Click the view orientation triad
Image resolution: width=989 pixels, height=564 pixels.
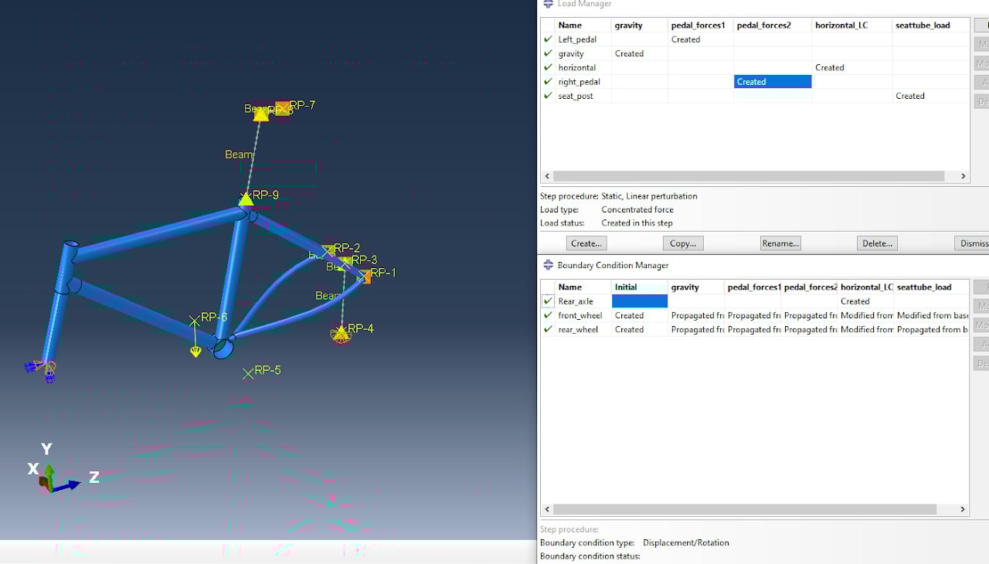coord(62,470)
